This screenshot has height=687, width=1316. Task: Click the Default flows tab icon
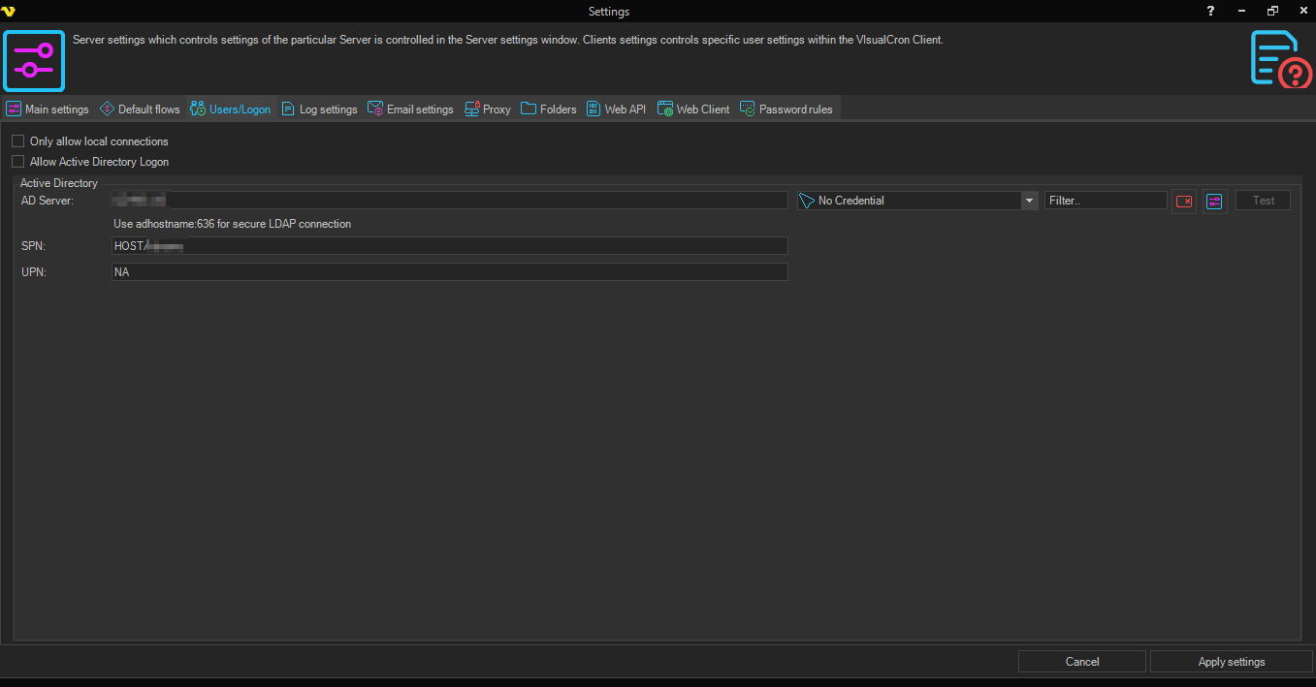(x=107, y=109)
